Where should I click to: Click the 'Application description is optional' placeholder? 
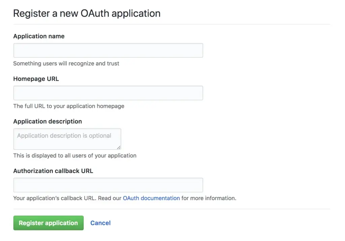pyautogui.click(x=64, y=136)
